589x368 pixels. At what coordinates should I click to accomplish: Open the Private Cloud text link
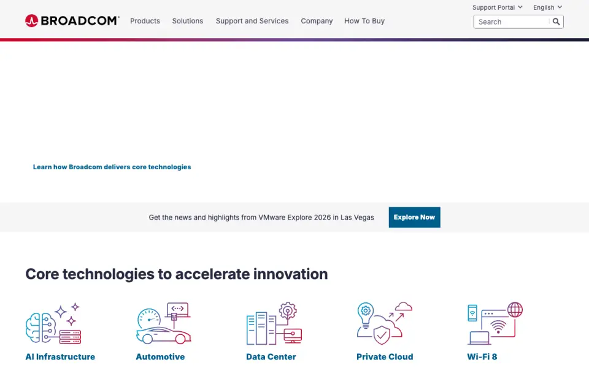(x=385, y=357)
